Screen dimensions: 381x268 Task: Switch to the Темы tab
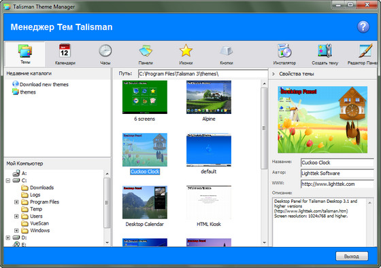pos(25,54)
